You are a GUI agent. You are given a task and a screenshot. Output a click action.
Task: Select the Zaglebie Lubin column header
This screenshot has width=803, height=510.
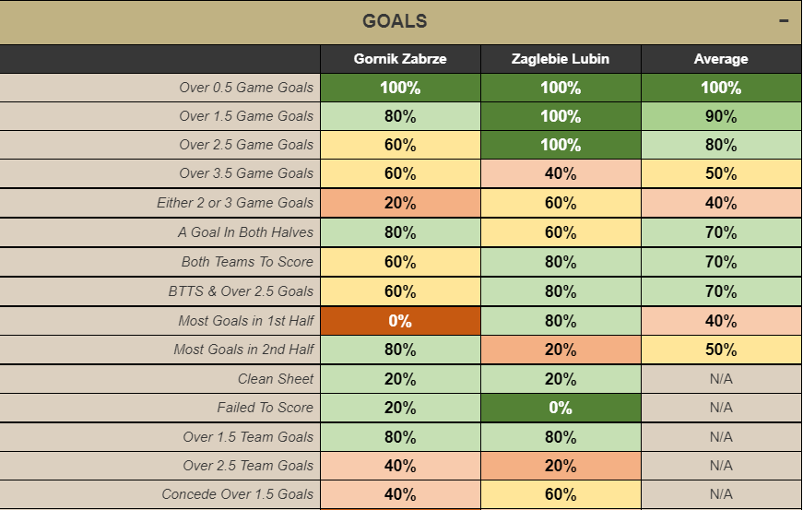click(561, 59)
